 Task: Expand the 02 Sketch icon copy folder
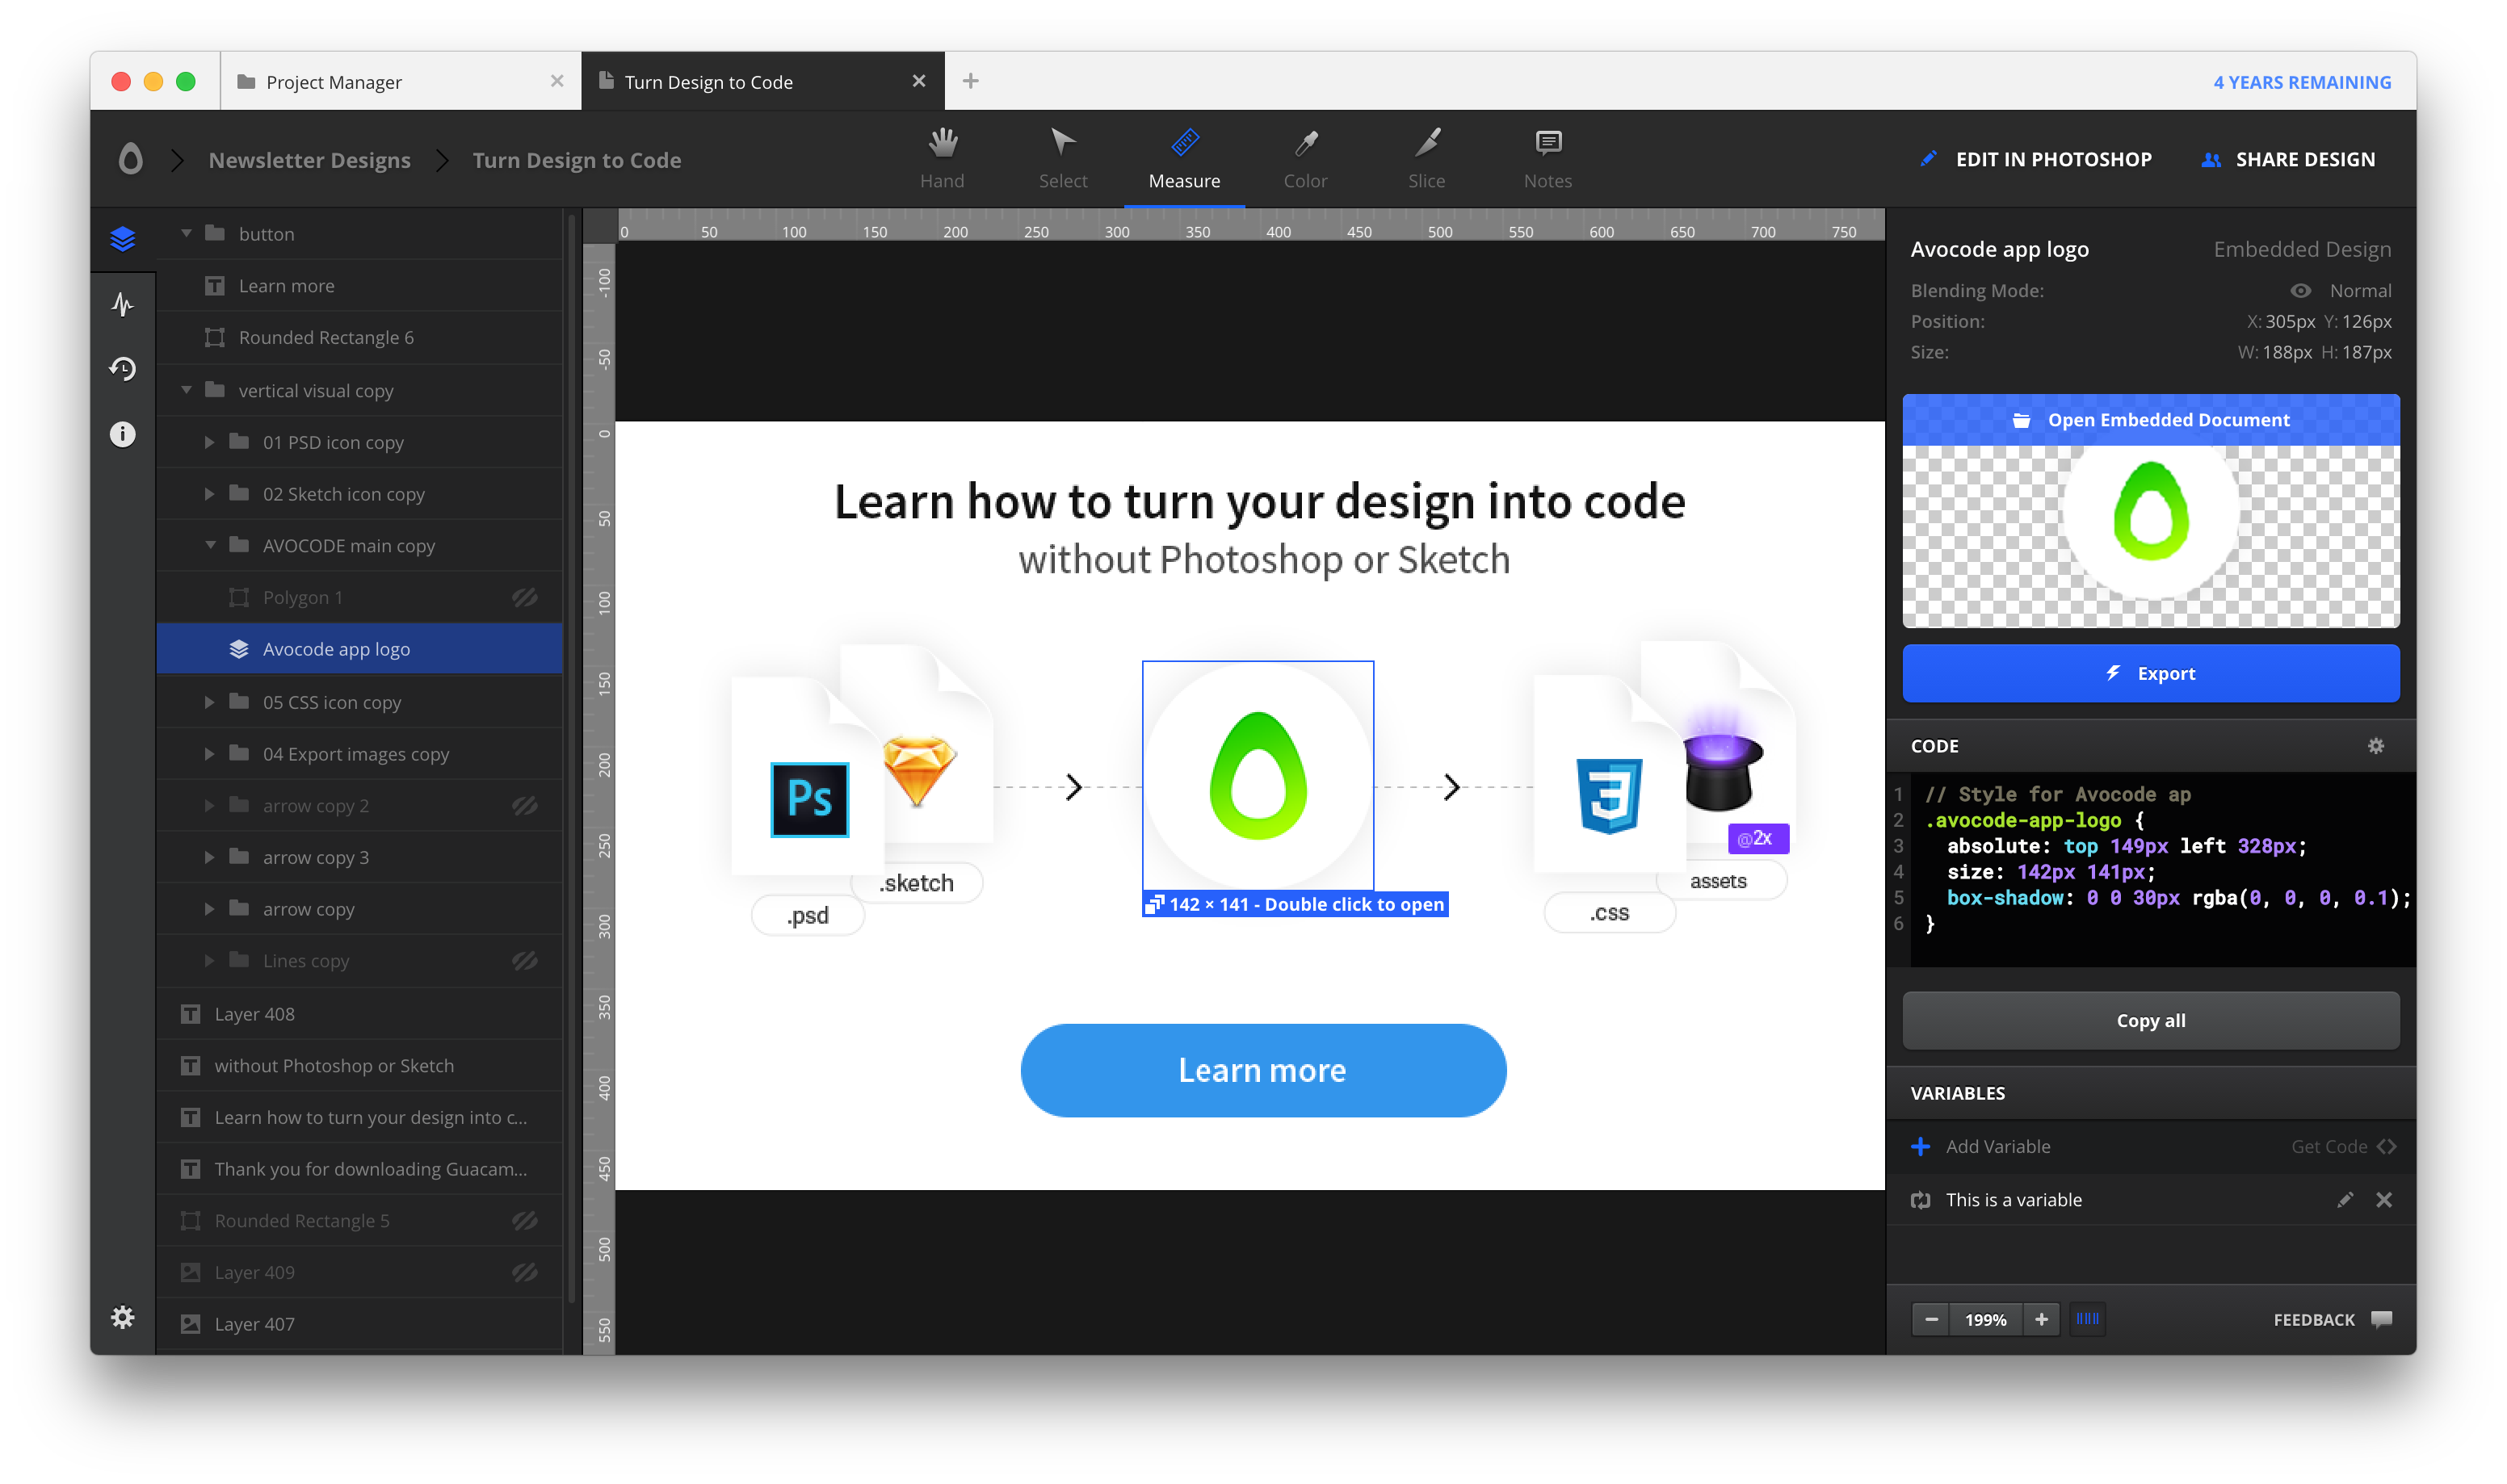coord(209,494)
